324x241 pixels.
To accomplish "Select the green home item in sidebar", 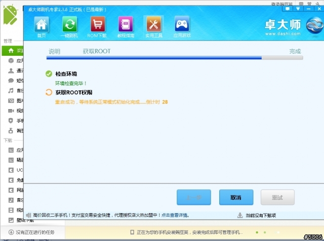I will click(x=12, y=51).
